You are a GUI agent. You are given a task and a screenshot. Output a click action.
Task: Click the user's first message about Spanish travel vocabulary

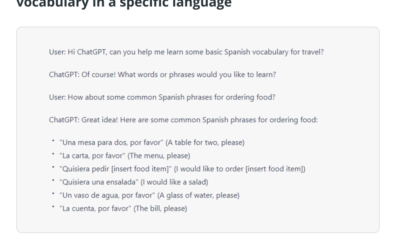[x=186, y=52]
